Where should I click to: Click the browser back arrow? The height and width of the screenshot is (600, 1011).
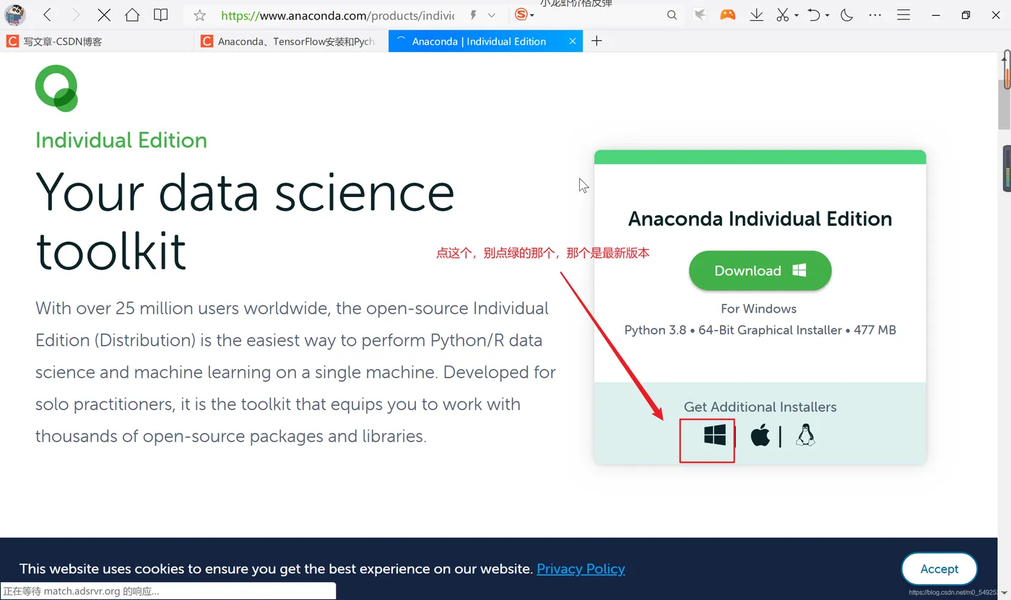point(47,15)
